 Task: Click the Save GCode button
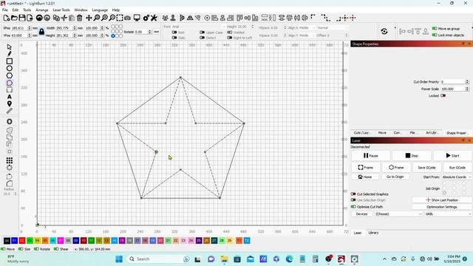pos(426,168)
